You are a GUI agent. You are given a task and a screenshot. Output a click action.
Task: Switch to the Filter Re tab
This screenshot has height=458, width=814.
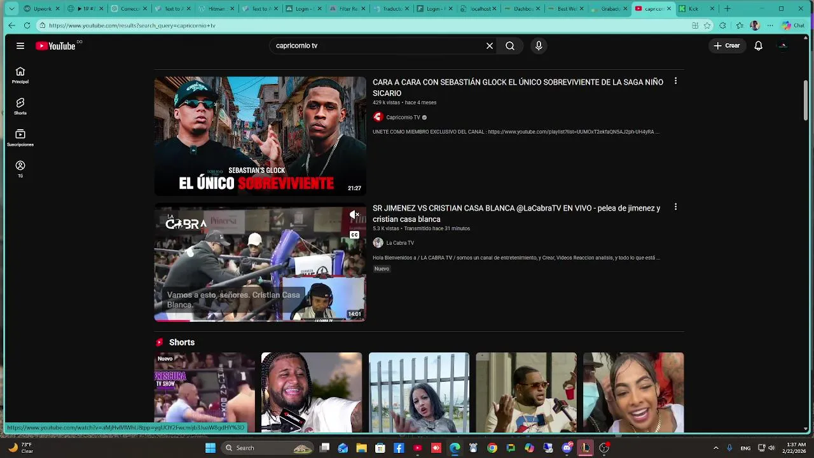(348, 9)
